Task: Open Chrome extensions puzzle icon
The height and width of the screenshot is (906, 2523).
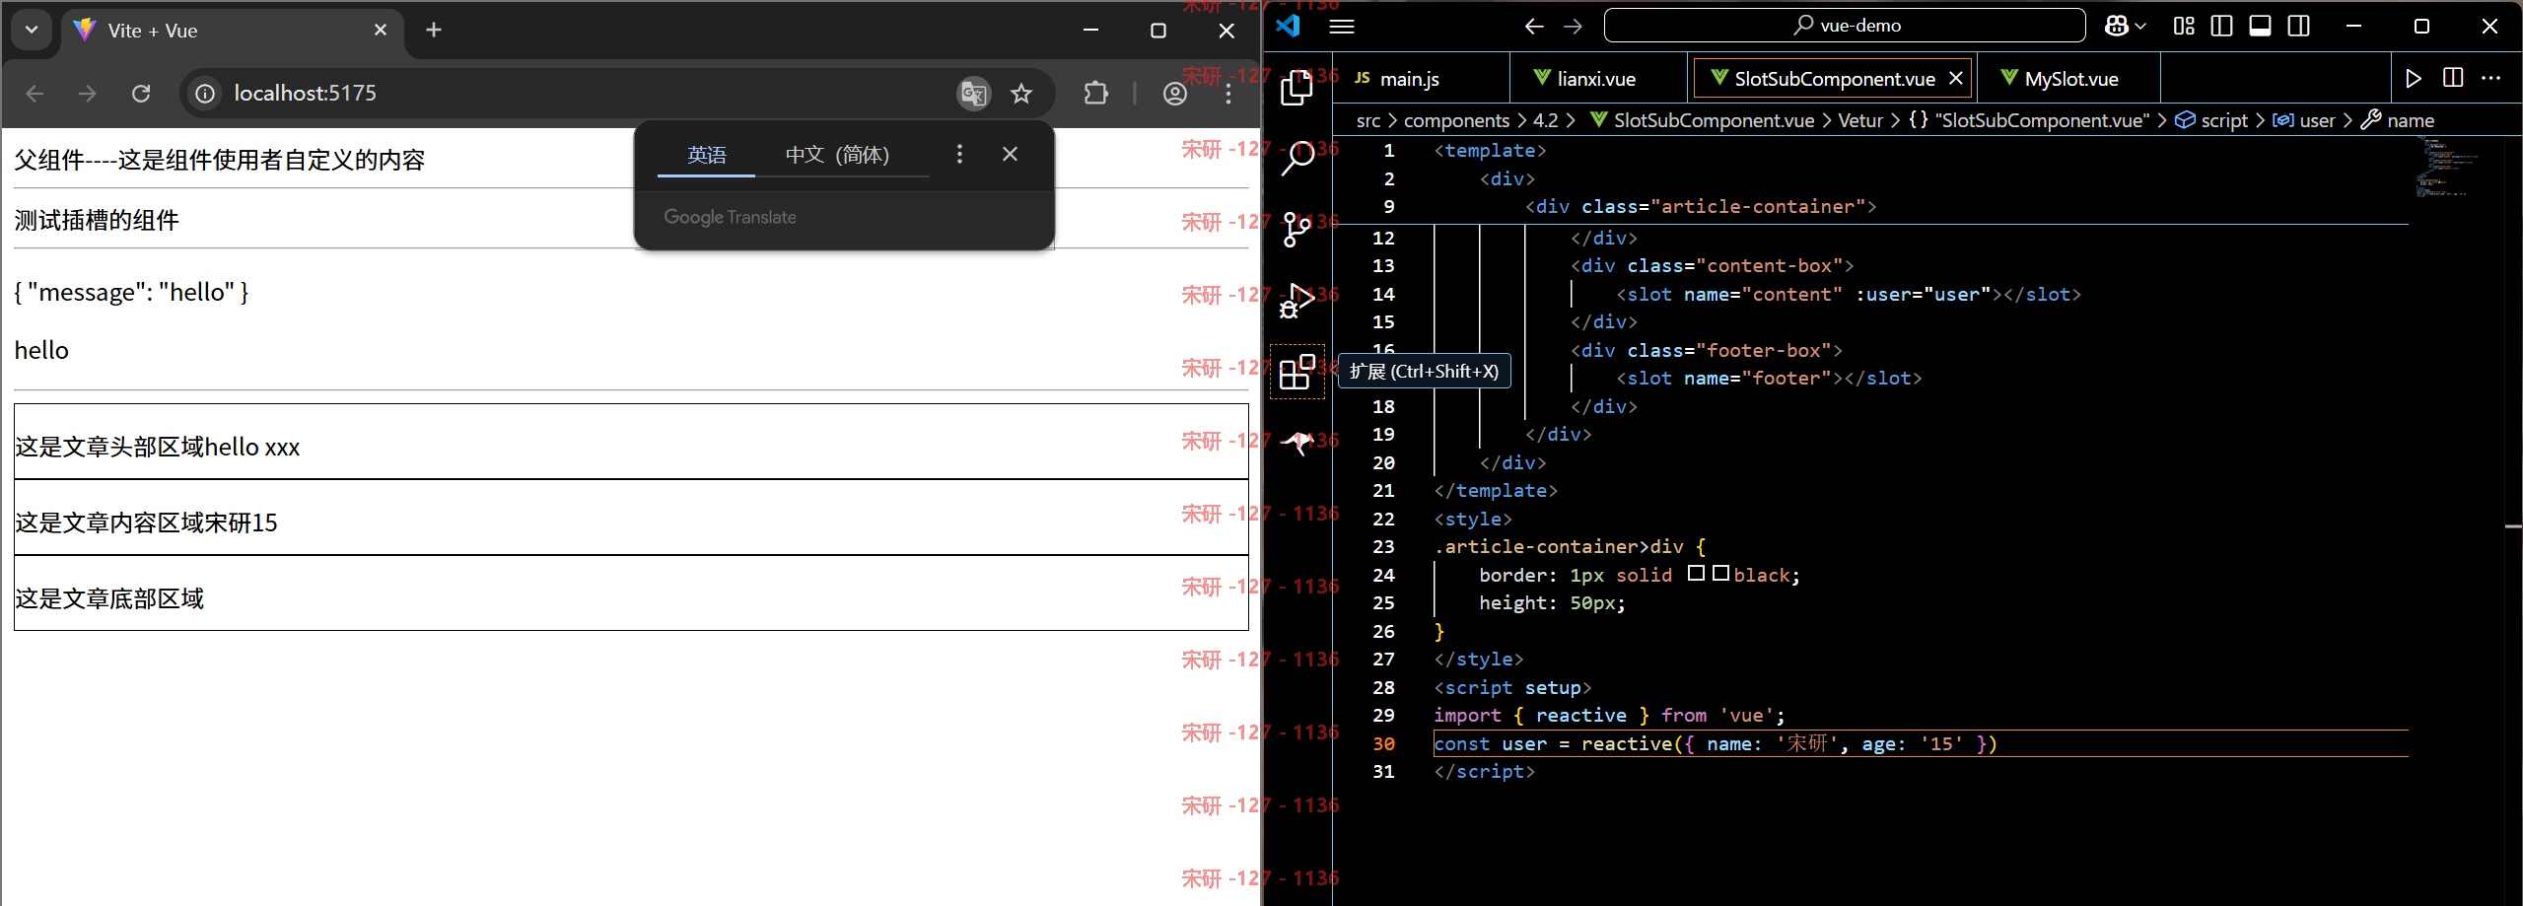Action: coord(1095,94)
